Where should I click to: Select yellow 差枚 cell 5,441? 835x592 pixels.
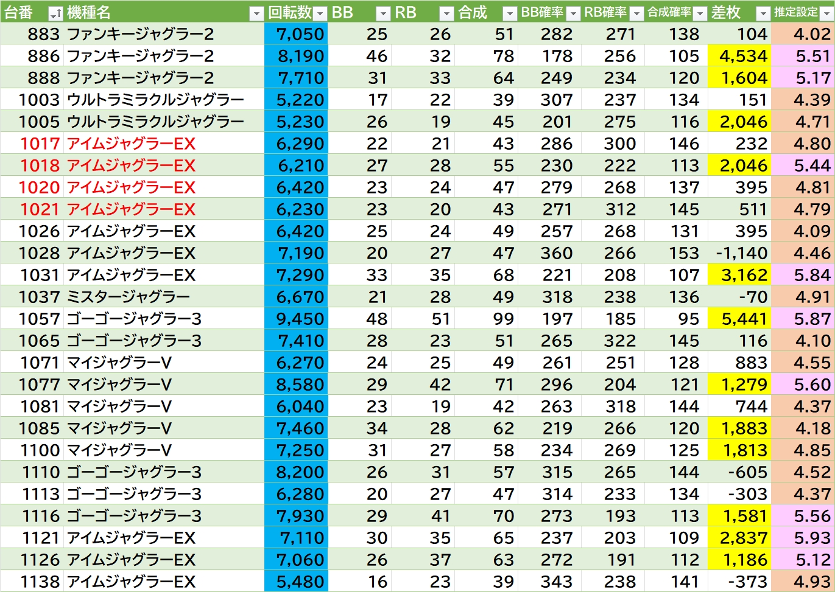[739, 319]
